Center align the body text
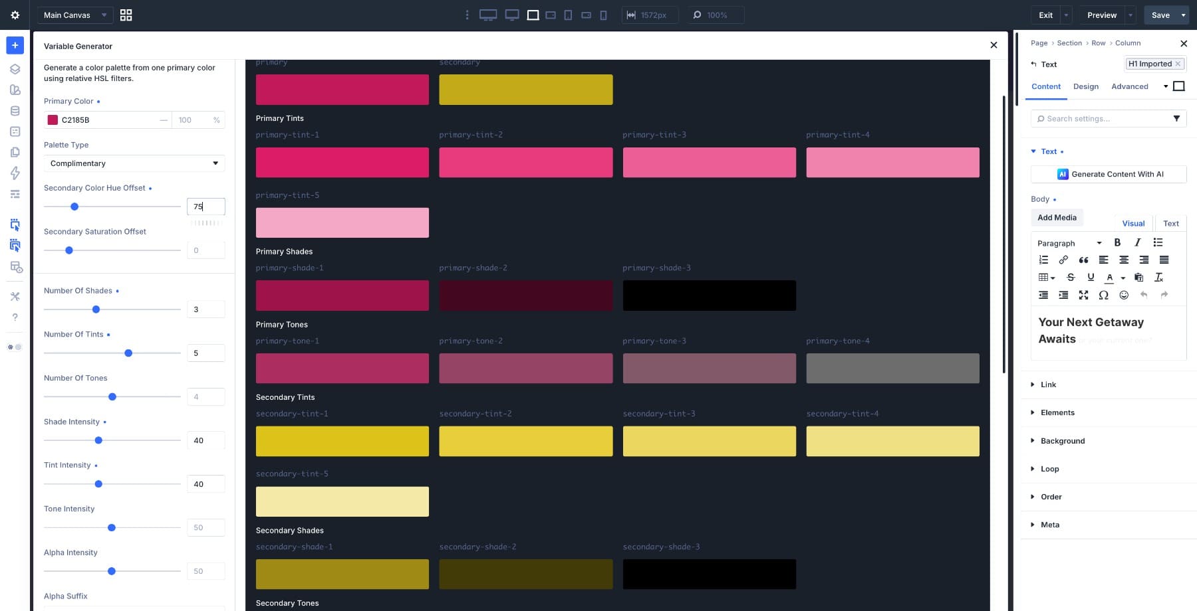The width and height of the screenshot is (1197, 611). coord(1124,260)
